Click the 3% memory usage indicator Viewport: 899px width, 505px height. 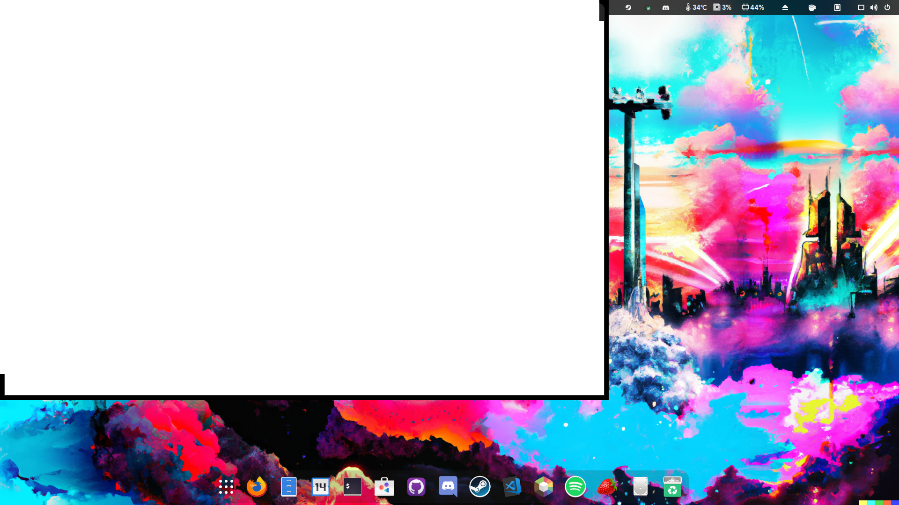pos(722,7)
